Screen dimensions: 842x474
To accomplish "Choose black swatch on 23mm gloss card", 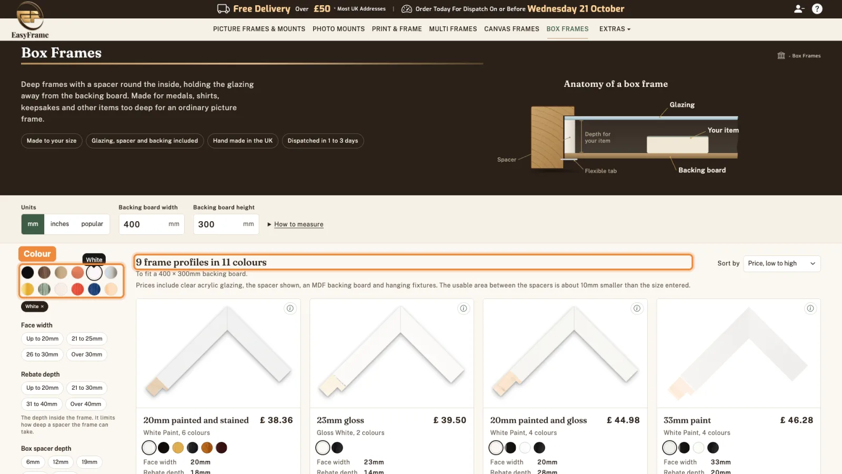I will click(337, 448).
